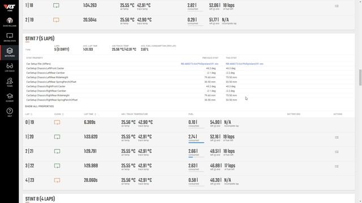Image resolution: width=362 pixels, height=203 pixels.
Task: Click the green lap icon for lap 2|21
Action: (57, 152)
